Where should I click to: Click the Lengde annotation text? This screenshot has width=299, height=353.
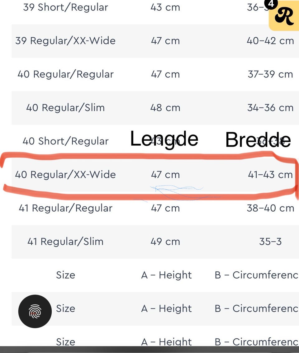(x=164, y=139)
